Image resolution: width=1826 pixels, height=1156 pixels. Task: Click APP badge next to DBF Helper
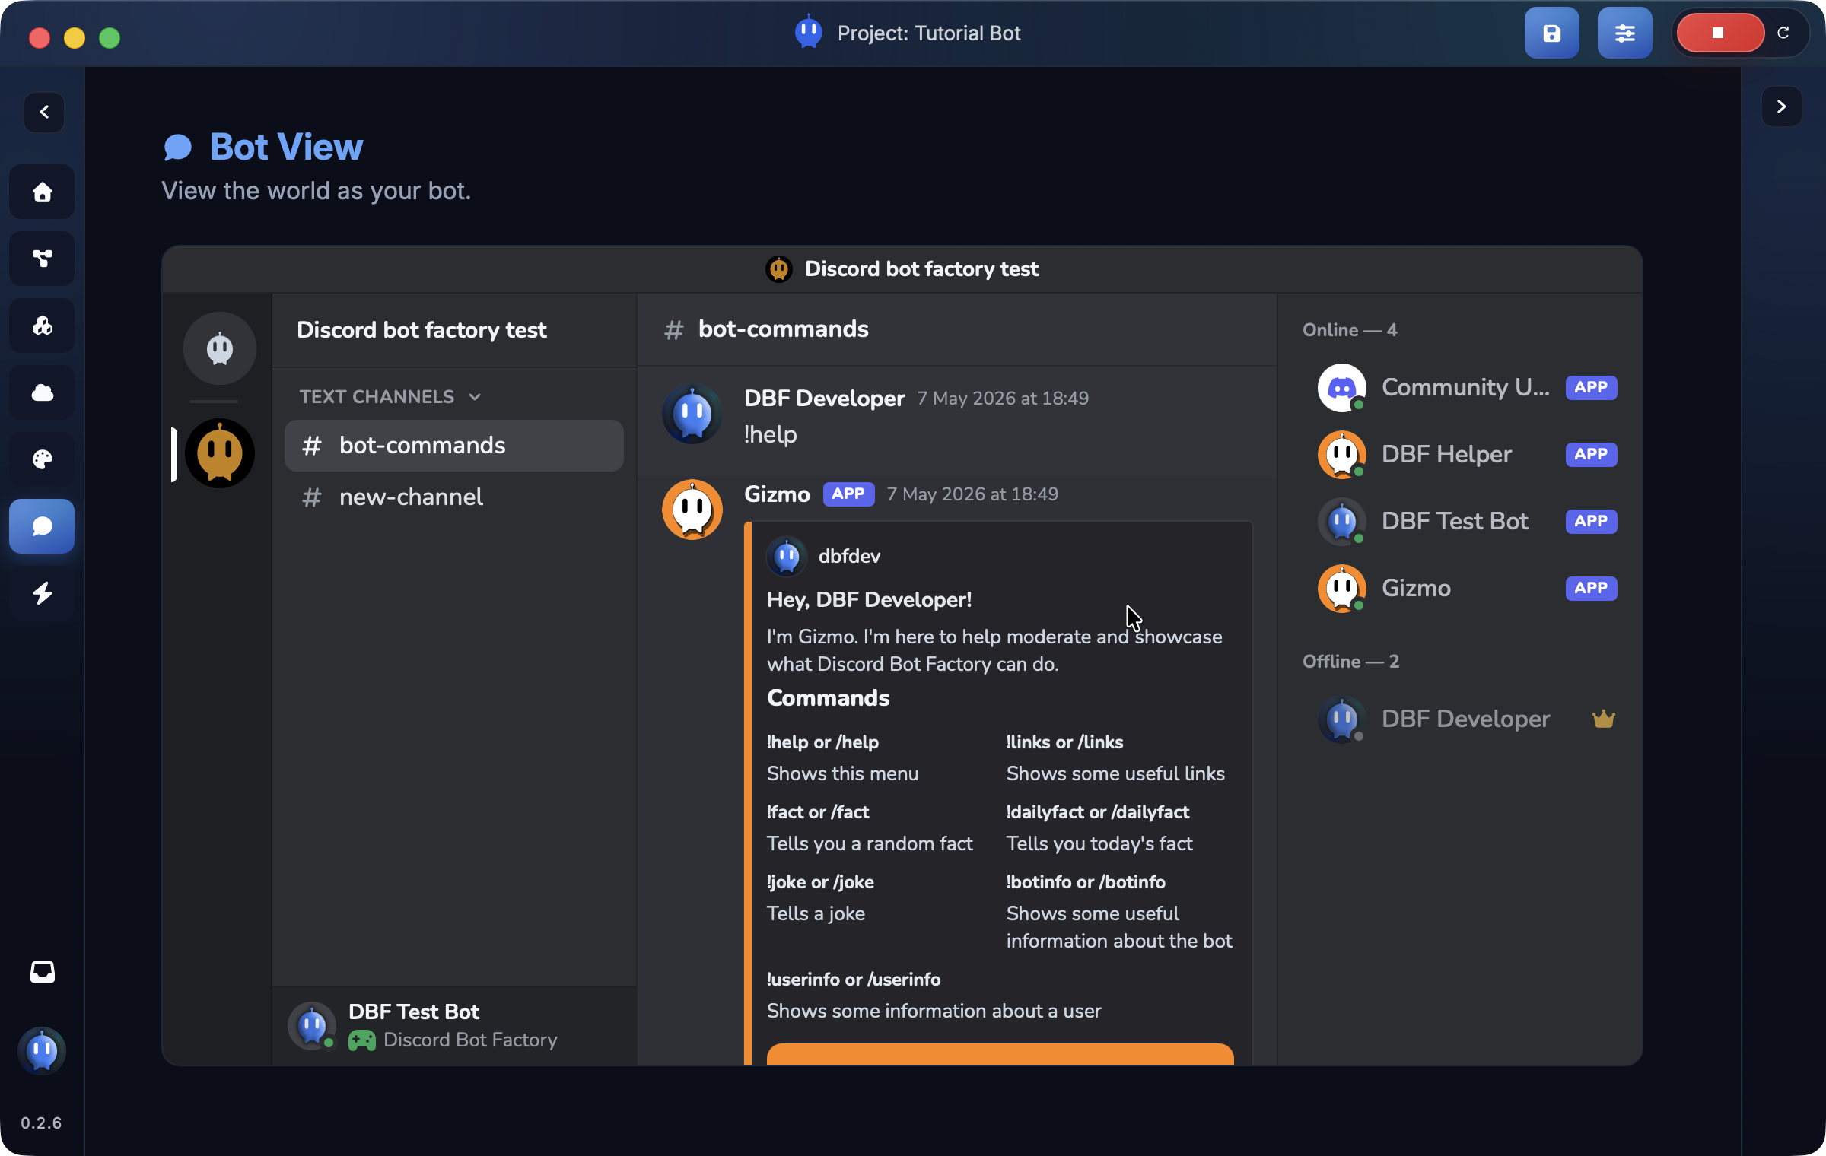pos(1591,454)
